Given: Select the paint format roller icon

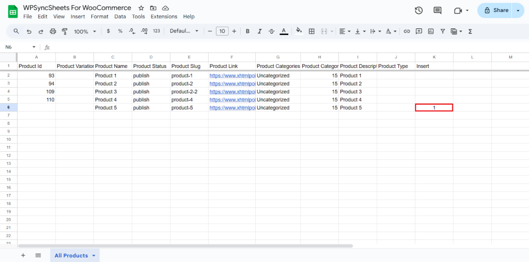Looking at the screenshot, I should [x=65, y=31].
